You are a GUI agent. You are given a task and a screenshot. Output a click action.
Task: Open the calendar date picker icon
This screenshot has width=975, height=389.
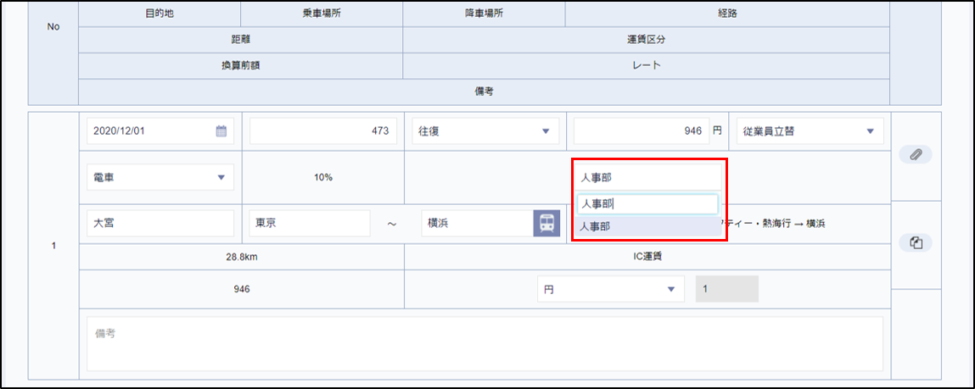(221, 131)
